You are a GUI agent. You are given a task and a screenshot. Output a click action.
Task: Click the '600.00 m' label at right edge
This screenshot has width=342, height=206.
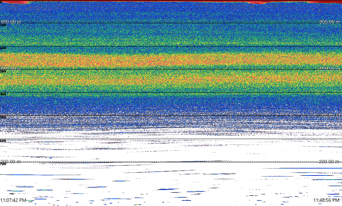tap(329, 68)
